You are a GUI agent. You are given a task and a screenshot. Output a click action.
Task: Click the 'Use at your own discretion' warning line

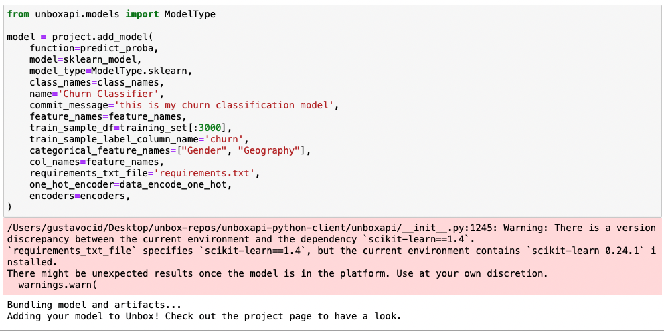[277, 274]
